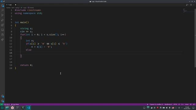Click the 'return 0;' statement

(x=27, y=65)
